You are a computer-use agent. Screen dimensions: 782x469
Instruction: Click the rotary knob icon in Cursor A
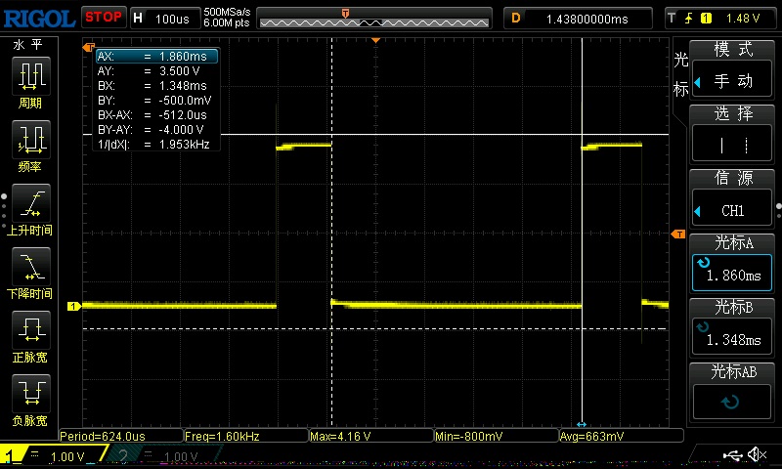pyautogui.click(x=703, y=262)
